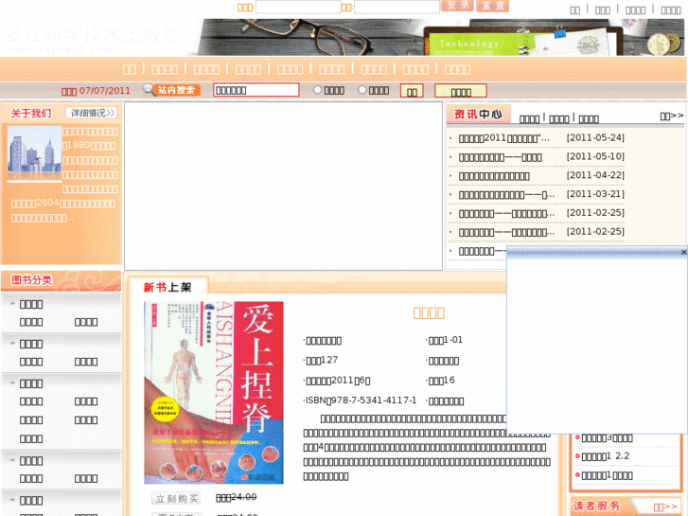Focus the password field next to 登录 button

click(397, 7)
